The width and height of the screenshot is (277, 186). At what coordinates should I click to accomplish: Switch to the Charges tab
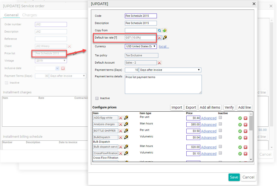click(29, 15)
